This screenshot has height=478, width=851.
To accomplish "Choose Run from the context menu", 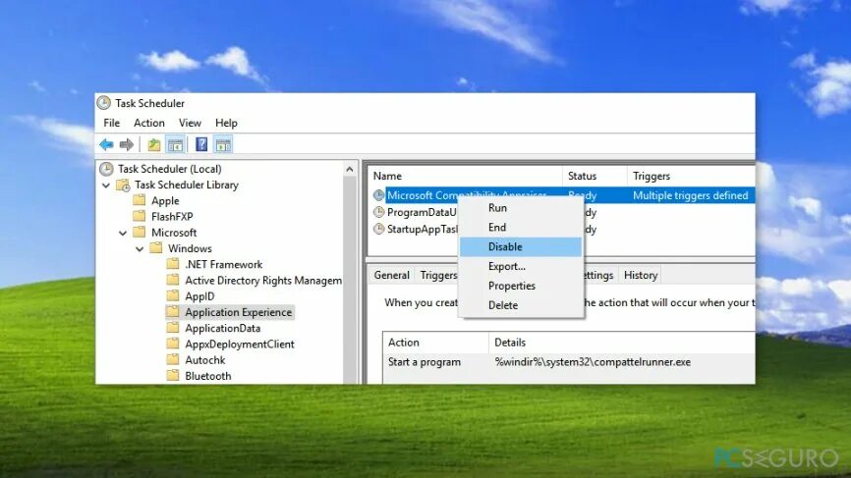I will (x=521, y=207).
